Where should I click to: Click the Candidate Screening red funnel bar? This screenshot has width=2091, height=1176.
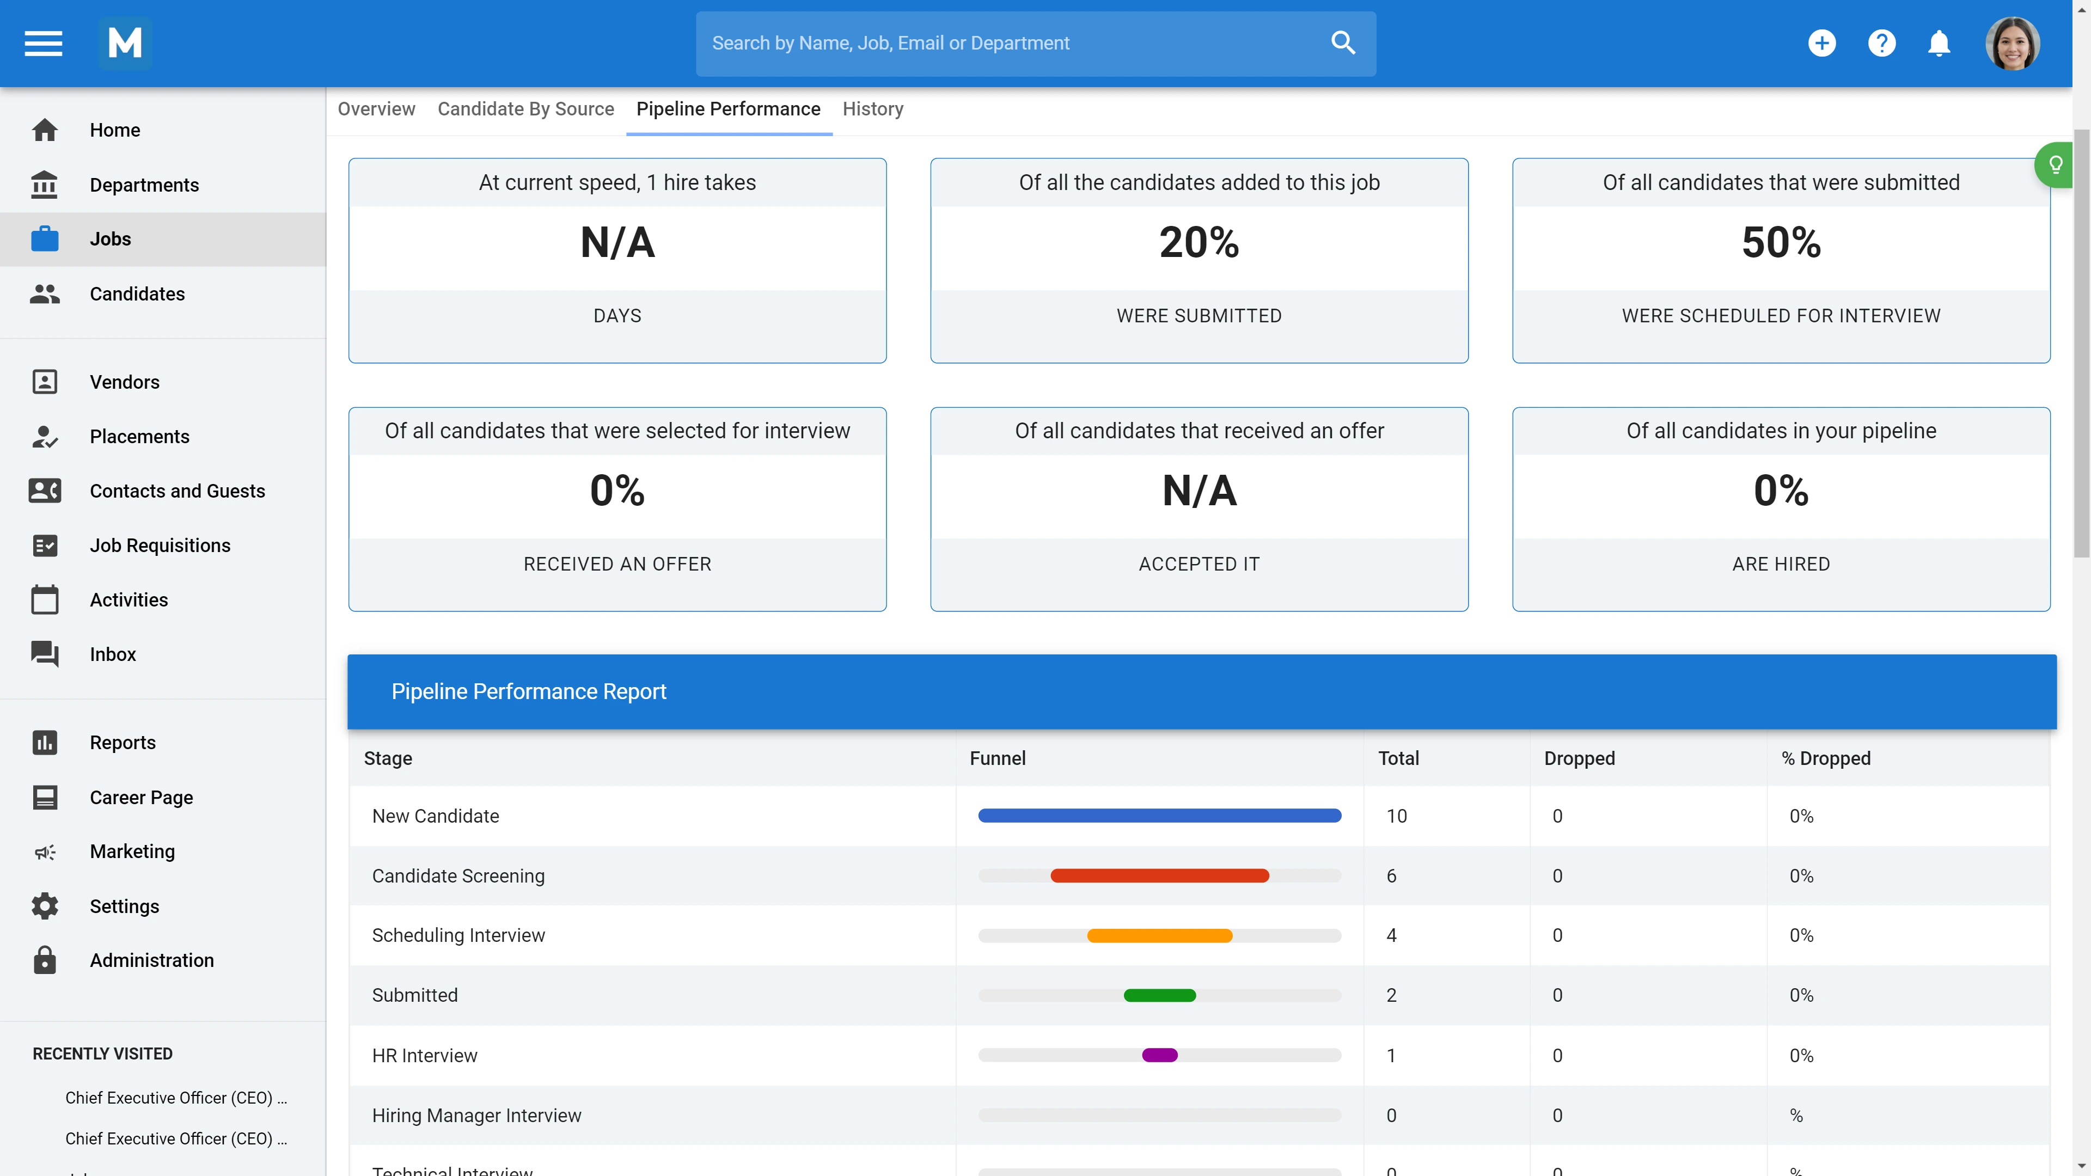1159,875
